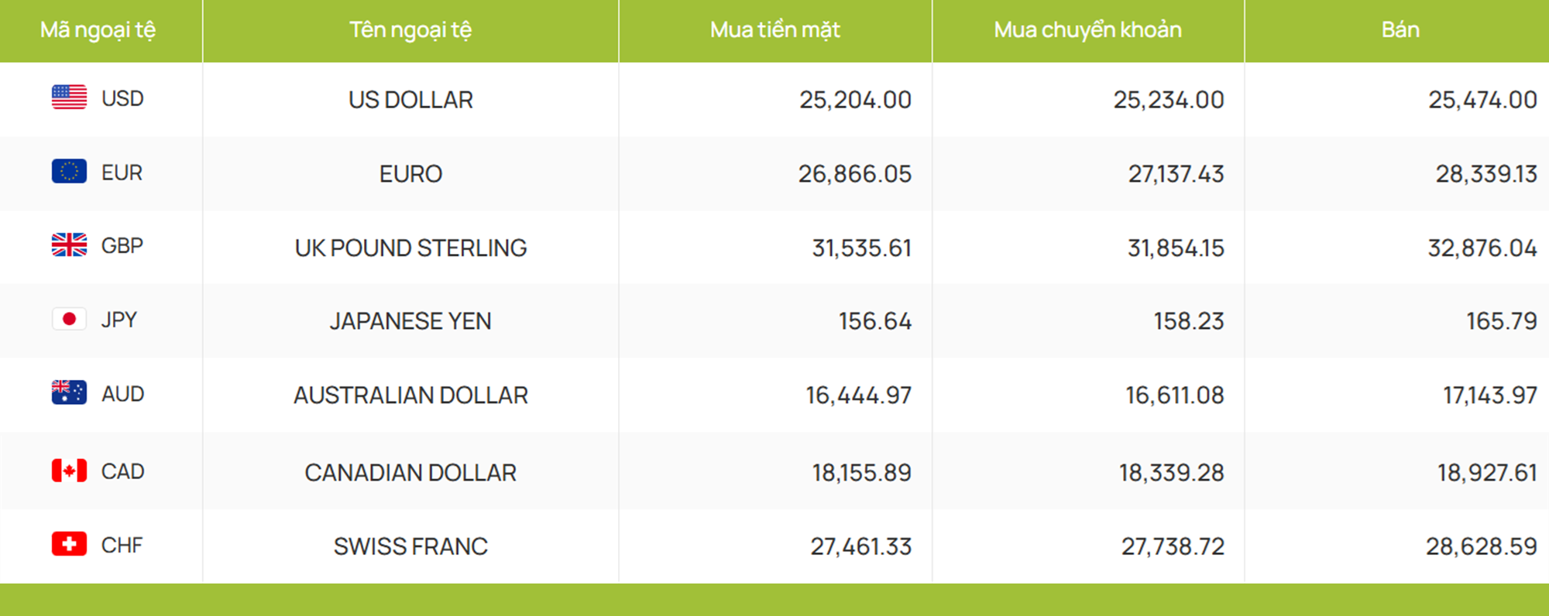This screenshot has width=1549, height=616.
Task: Select the Mua chuyển khoản column header
Action: coord(1088,30)
